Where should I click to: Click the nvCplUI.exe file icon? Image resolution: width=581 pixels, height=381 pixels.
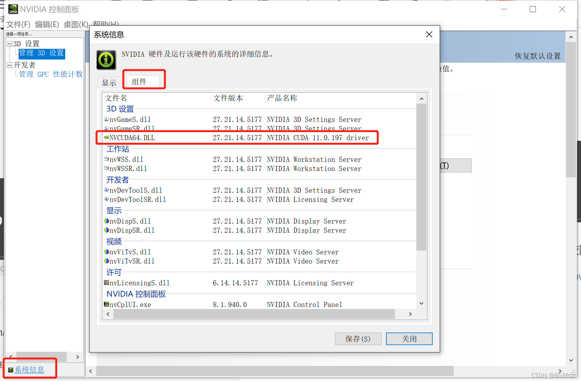coord(106,304)
